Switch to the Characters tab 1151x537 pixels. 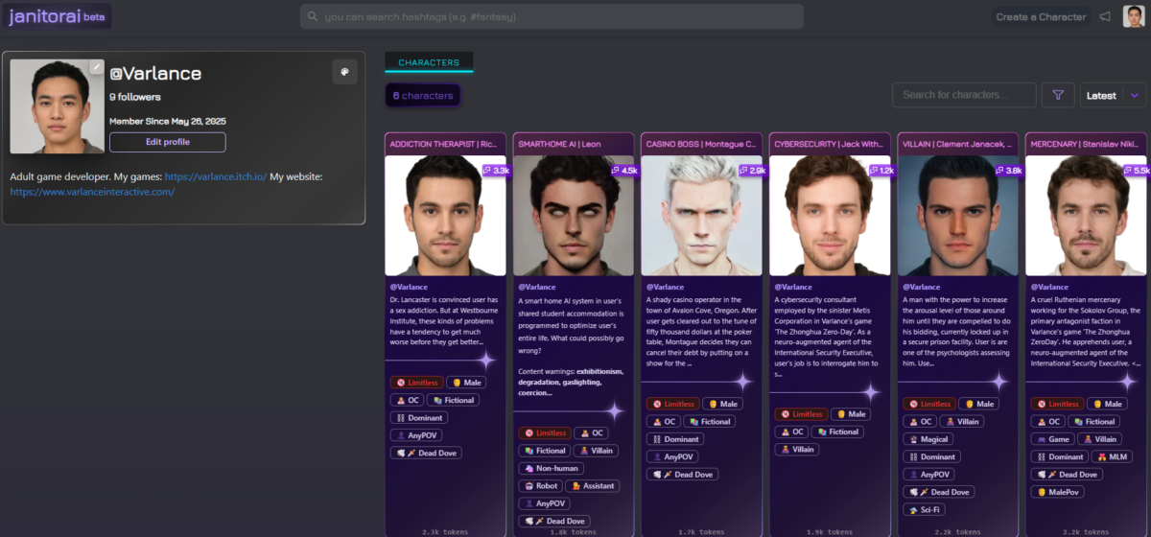click(429, 62)
